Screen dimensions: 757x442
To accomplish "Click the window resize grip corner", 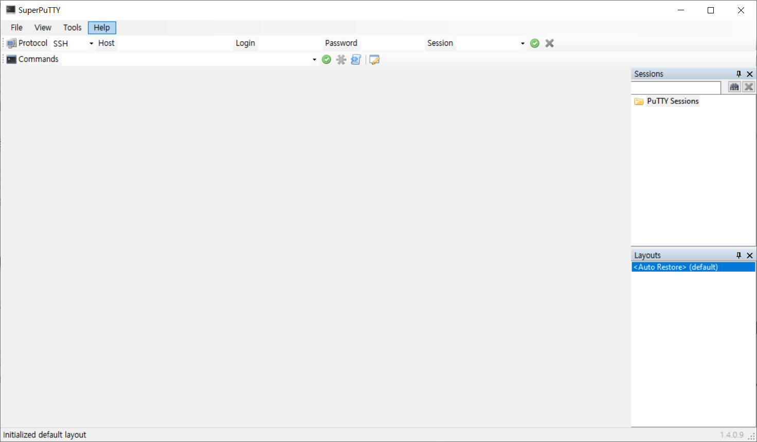I will (752, 437).
